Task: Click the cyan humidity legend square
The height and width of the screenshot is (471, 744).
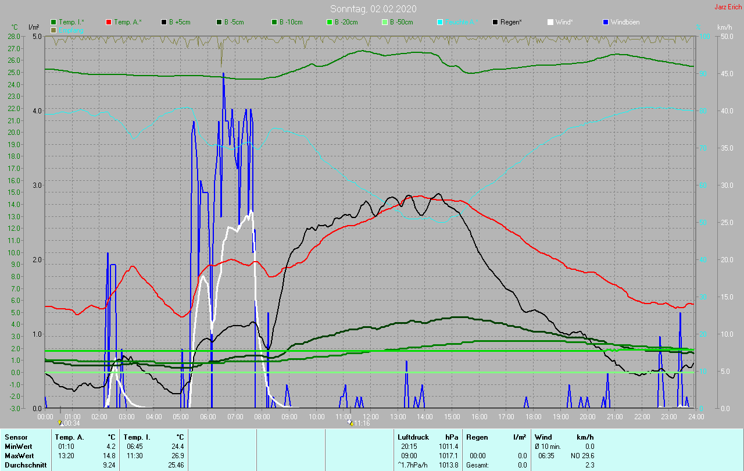Action: click(440, 22)
